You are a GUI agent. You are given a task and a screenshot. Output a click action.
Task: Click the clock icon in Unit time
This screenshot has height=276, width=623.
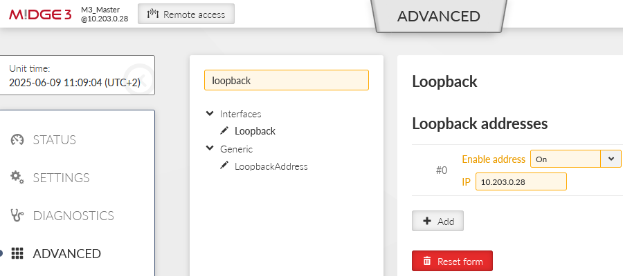[138, 79]
